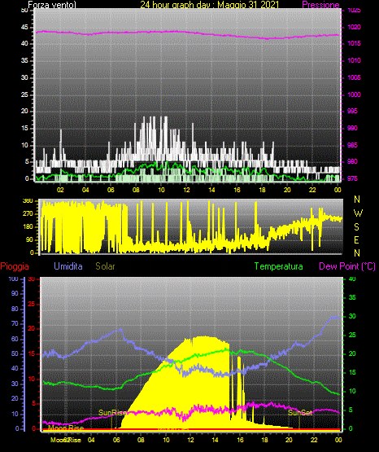Click the 18 hour tick on lower graph

pos(264,440)
